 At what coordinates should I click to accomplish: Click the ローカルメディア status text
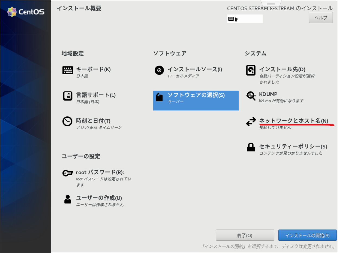[183, 76]
